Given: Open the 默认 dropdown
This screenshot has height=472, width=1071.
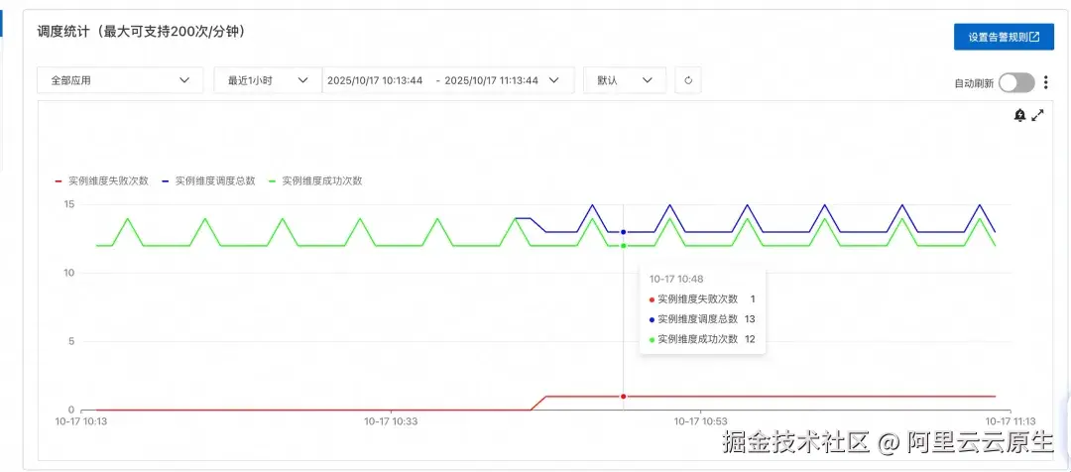Looking at the screenshot, I should pyautogui.click(x=625, y=80).
